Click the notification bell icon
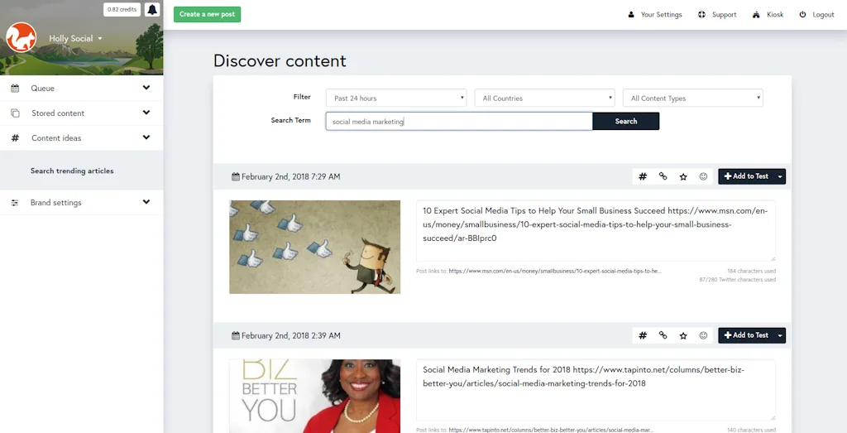This screenshot has height=433, width=847. coord(152,10)
